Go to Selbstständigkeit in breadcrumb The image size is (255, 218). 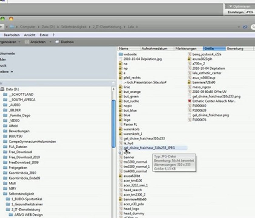pyautogui.click(x=74, y=27)
